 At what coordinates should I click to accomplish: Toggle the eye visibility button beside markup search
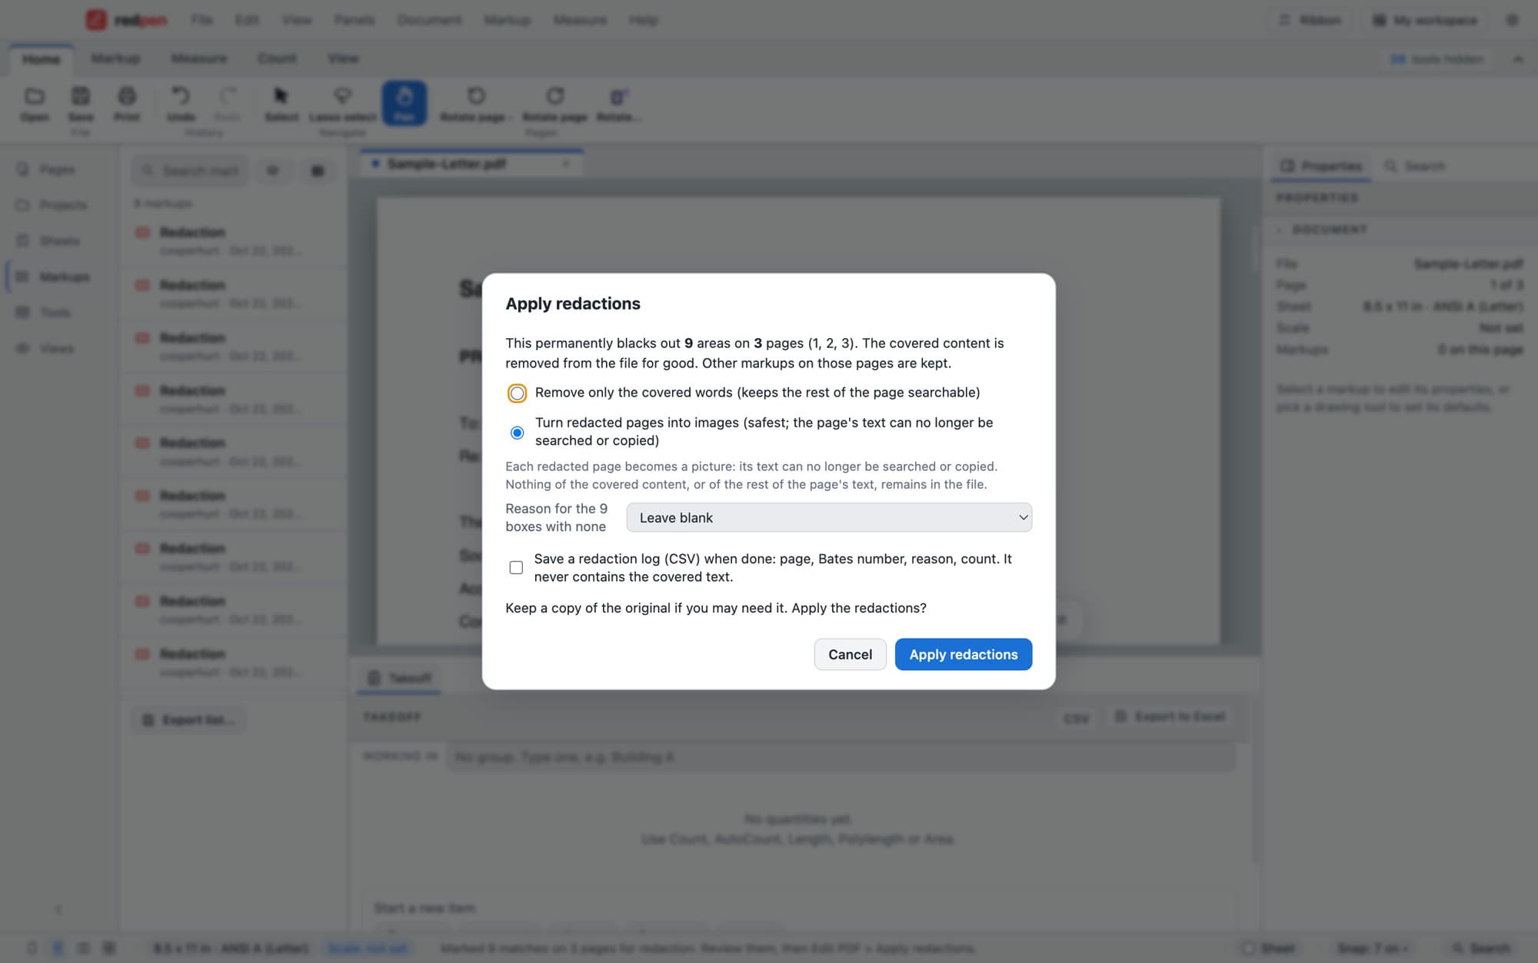tap(272, 171)
